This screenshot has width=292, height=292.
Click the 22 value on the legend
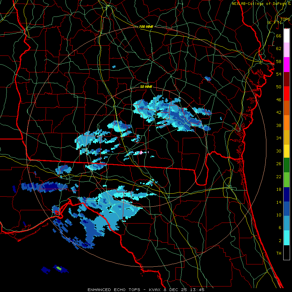[x=279, y=177]
